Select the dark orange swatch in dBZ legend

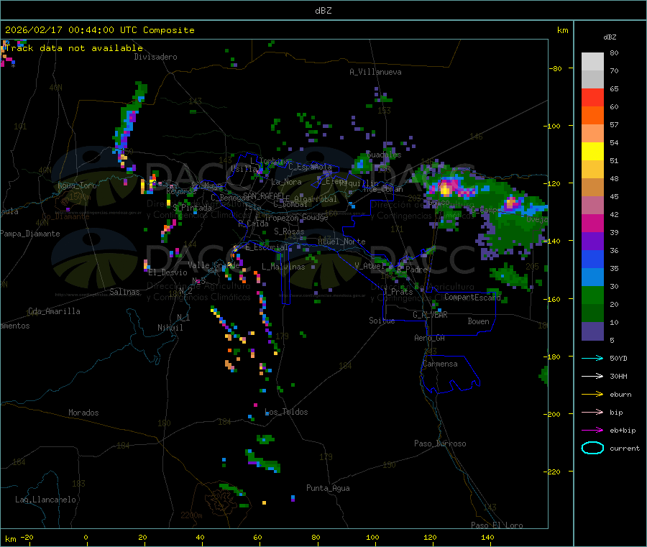(x=592, y=116)
